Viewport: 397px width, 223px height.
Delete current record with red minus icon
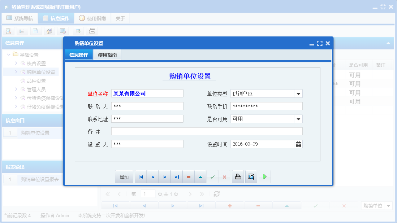click(188, 176)
